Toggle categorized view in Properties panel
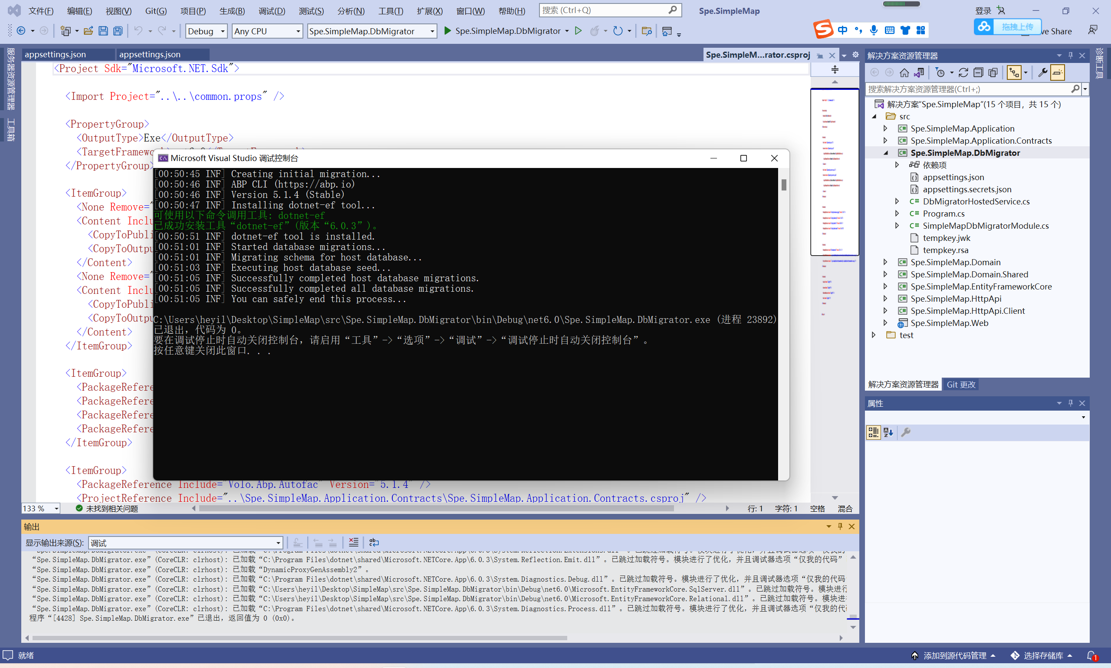Screen dimensions: 1111x668 (x=874, y=432)
